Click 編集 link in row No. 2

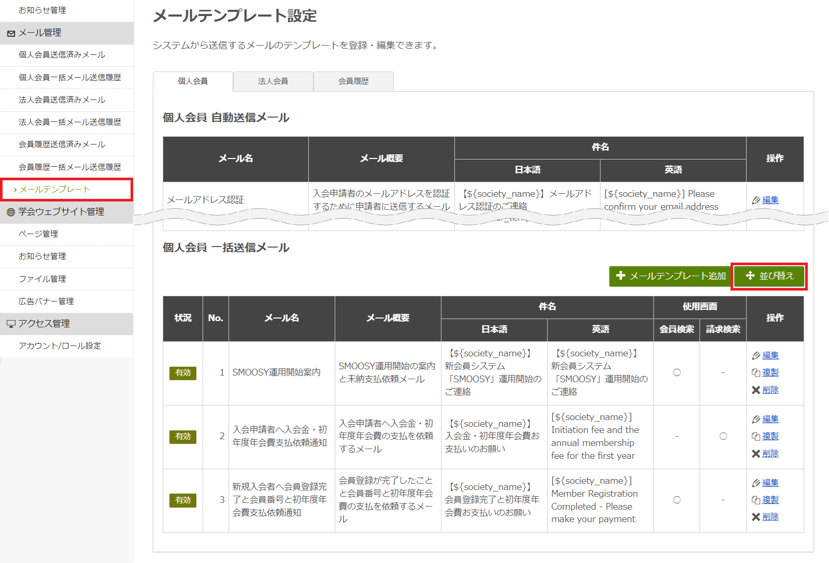pyautogui.click(x=770, y=419)
